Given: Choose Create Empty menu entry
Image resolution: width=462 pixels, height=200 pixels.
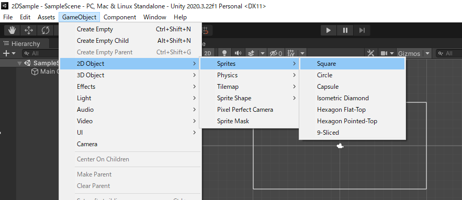Looking at the screenshot, I should tap(130, 29).
